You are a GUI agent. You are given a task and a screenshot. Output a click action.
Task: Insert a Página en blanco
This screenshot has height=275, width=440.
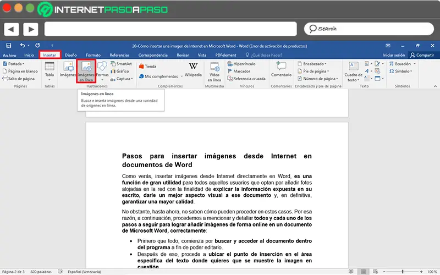20,71
